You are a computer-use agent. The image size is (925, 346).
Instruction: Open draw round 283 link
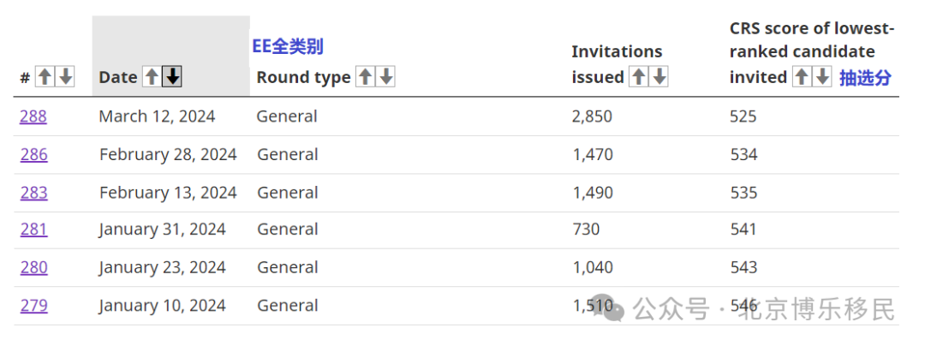(33, 193)
